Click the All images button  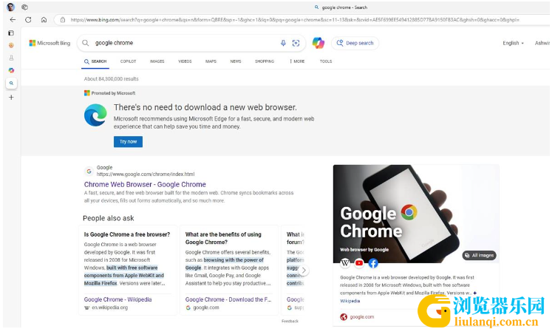click(x=480, y=255)
